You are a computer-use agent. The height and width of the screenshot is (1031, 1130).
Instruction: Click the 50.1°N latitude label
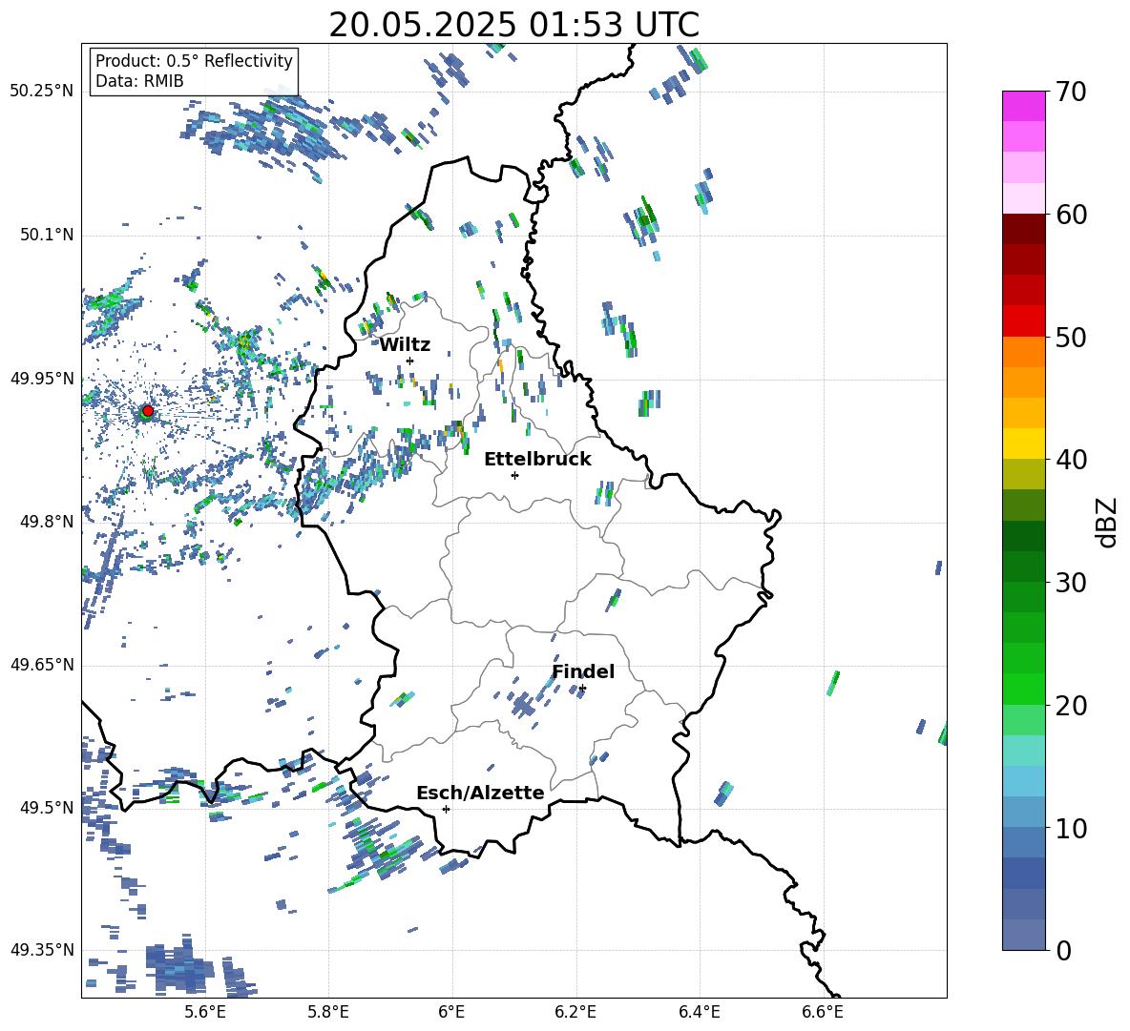(x=47, y=235)
